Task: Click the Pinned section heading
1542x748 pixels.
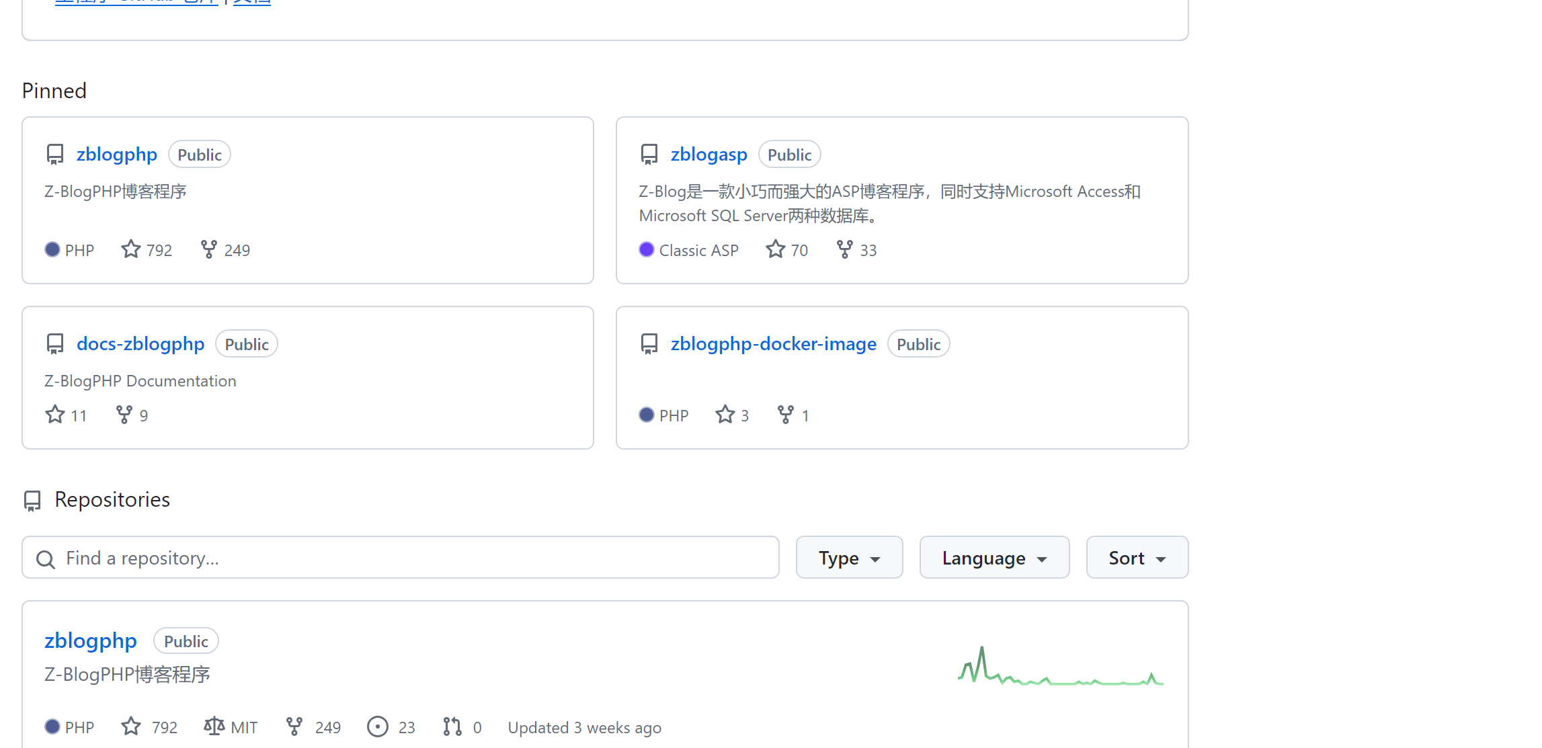Action: tap(54, 91)
